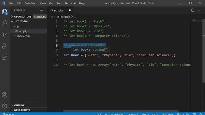This screenshot has height=115, width=205.
Task: Click the 1 UNSAVED badge
Action: pyautogui.click(x=40, y=17)
